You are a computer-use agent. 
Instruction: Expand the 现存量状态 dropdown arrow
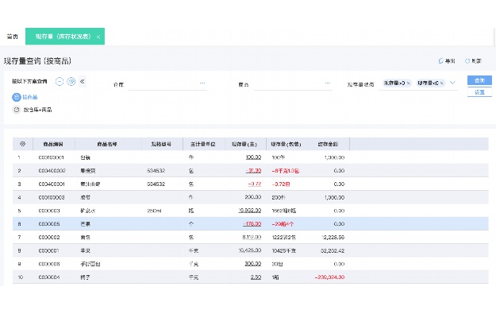coord(452,83)
